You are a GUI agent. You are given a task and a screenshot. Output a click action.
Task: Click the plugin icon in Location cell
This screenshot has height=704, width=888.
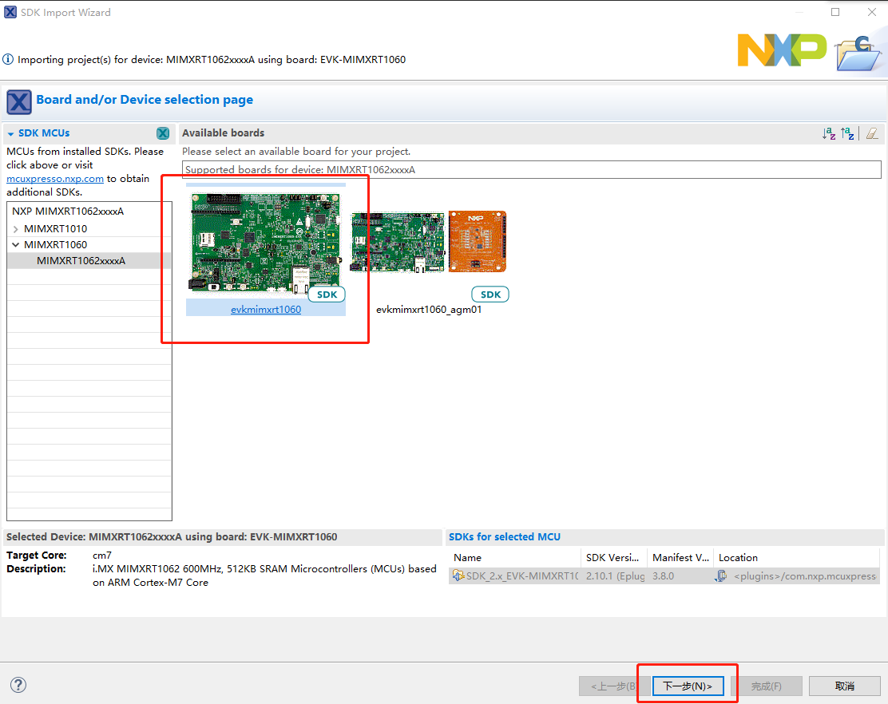point(721,576)
